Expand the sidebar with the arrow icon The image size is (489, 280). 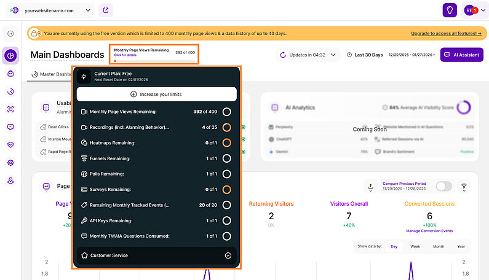point(10,34)
